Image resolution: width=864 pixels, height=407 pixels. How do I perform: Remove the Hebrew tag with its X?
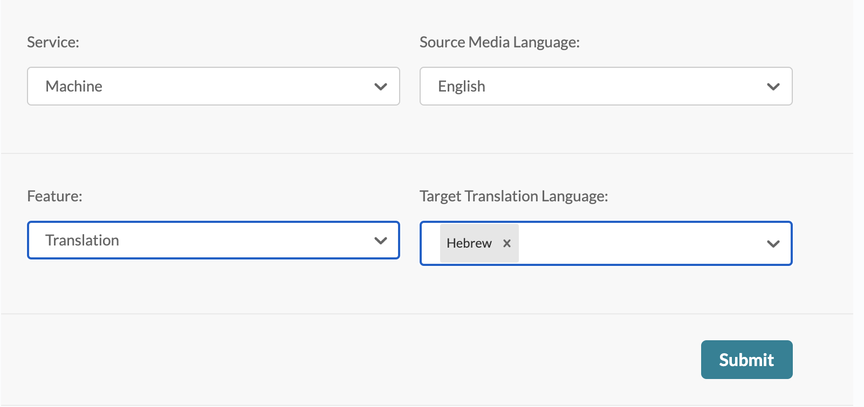click(x=507, y=243)
